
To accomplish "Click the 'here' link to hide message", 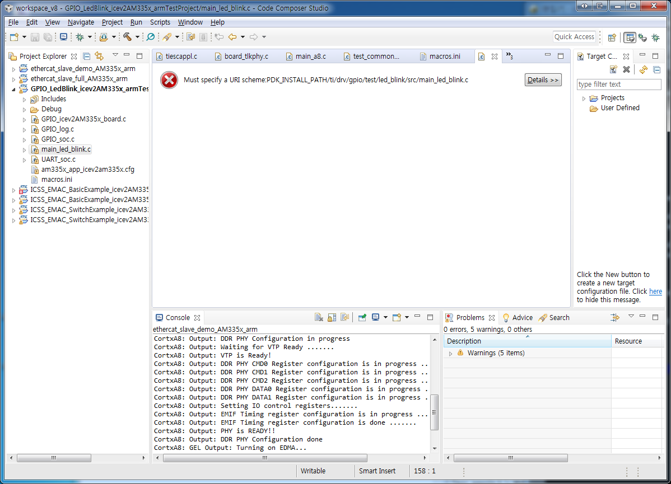I will (655, 292).
